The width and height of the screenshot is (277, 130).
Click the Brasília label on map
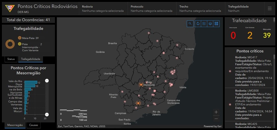pos(113,43)
